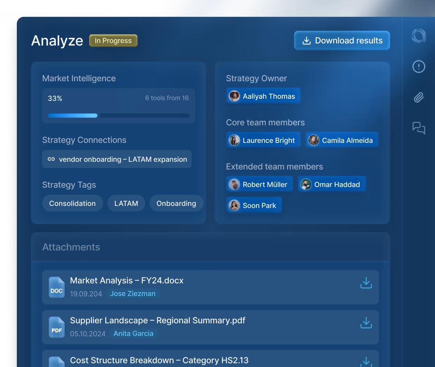This screenshot has width=435, height=367.
Task: Click the 33% progress value
Action: [x=55, y=98]
